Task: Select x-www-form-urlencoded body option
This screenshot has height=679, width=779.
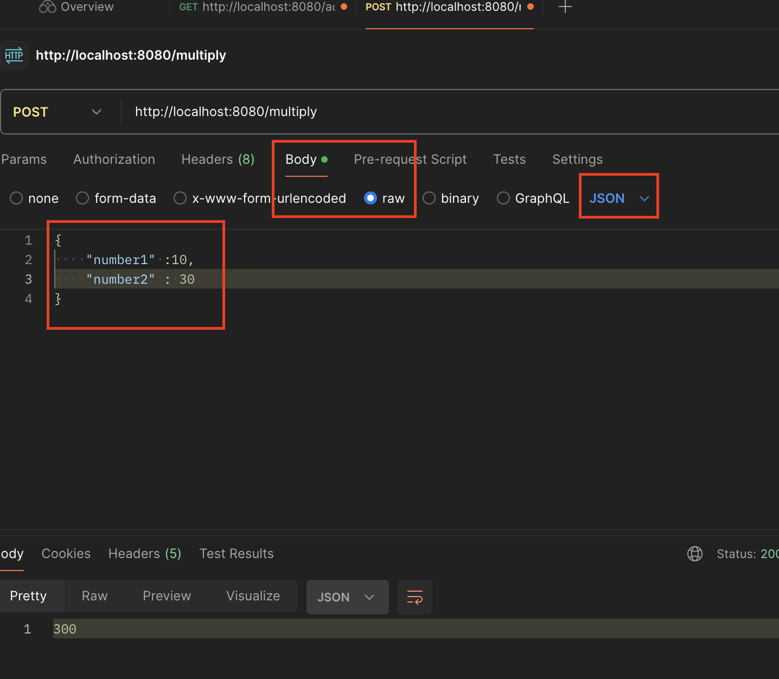Action: 260,198
